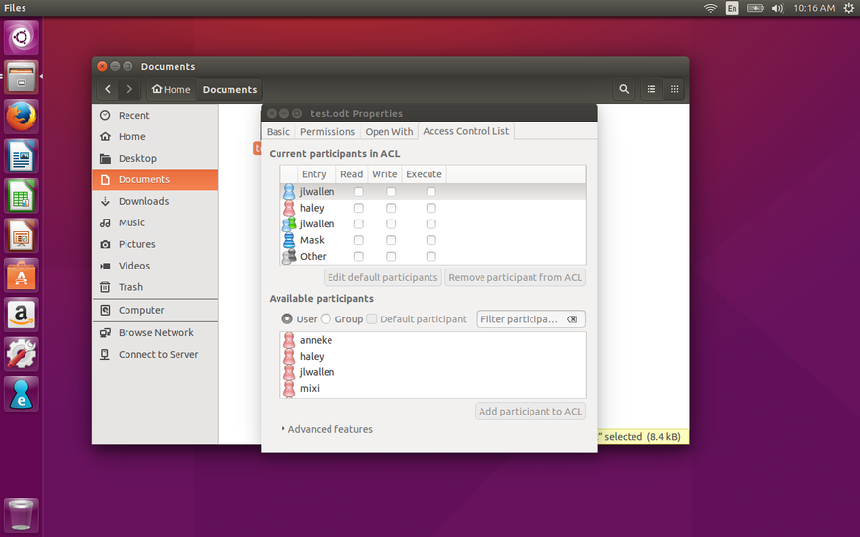This screenshot has width=860, height=537.
Task: Select the User radio button
Action: coord(287,318)
